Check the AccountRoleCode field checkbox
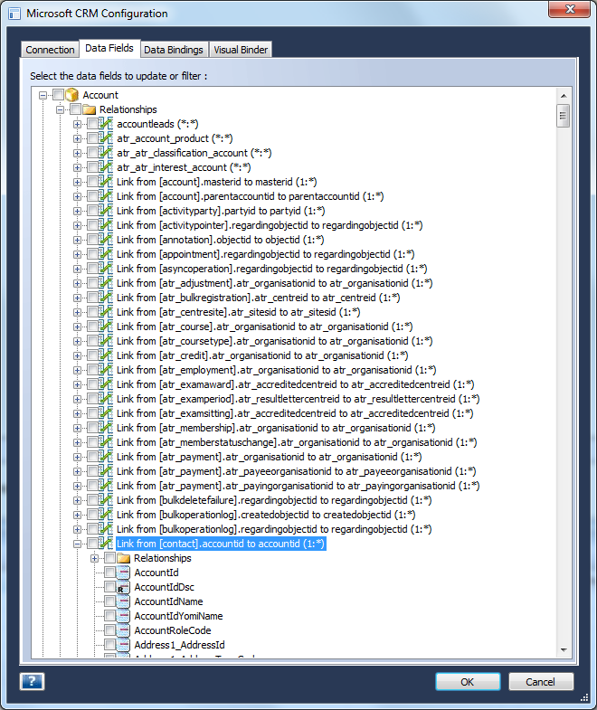This screenshot has width=597, height=710. coord(110,630)
